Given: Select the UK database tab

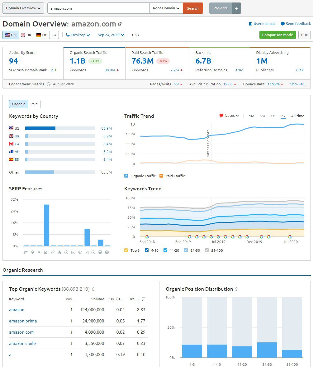Looking at the screenshot, I should 26,35.
